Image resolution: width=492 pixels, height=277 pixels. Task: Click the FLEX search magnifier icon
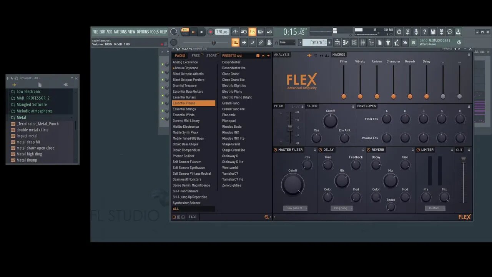(266, 217)
